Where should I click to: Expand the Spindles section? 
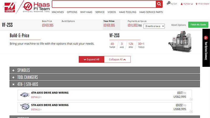coord(104,70)
